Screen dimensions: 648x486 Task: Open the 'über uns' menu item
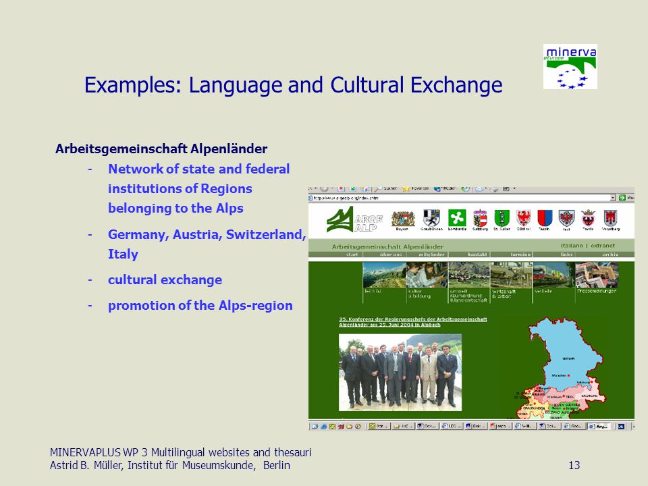[391, 254]
